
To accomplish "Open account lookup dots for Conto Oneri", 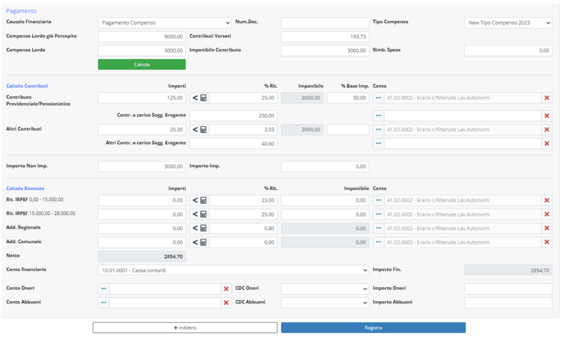I will click(104, 289).
